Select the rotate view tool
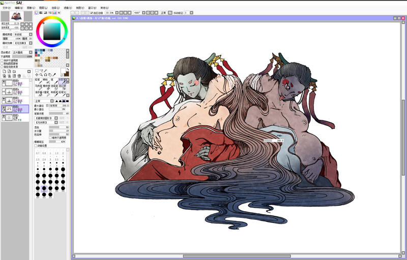Viewport: 407px width, 260px height. point(45,75)
